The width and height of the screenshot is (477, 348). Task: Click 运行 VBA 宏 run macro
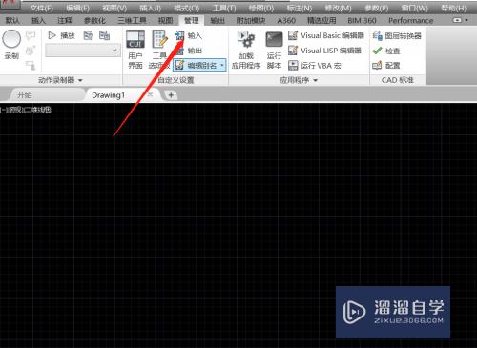pyautogui.click(x=315, y=66)
